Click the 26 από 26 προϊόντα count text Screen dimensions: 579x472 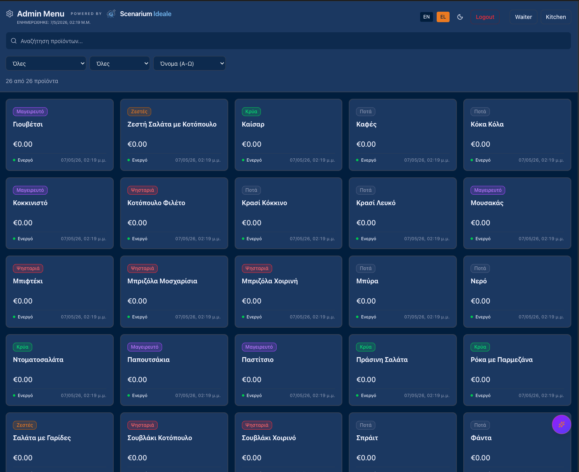[x=32, y=81]
